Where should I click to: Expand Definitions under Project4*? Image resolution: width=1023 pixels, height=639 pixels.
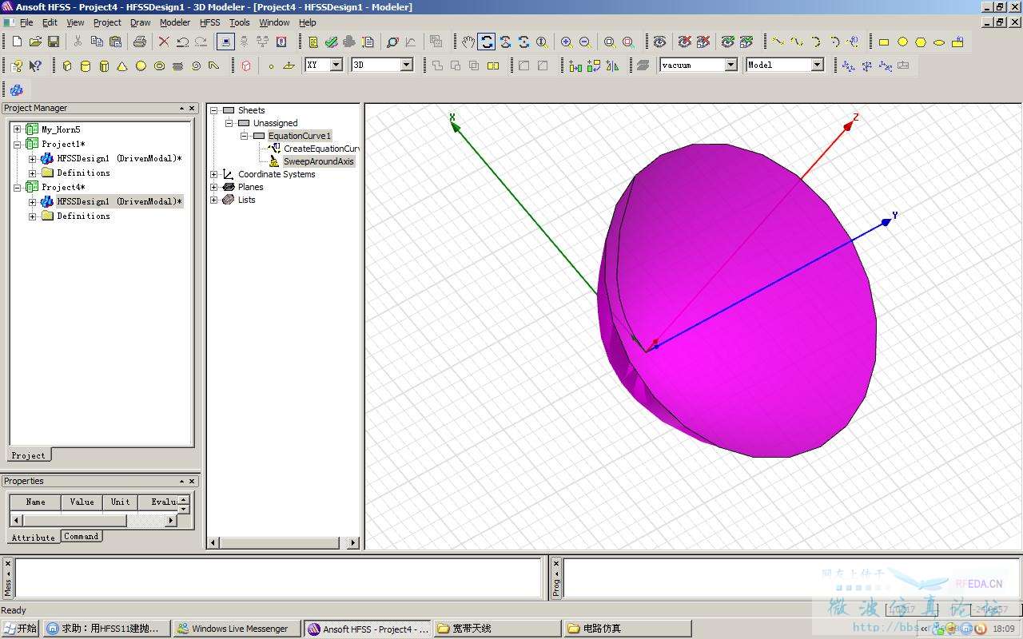(x=32, y=216)
